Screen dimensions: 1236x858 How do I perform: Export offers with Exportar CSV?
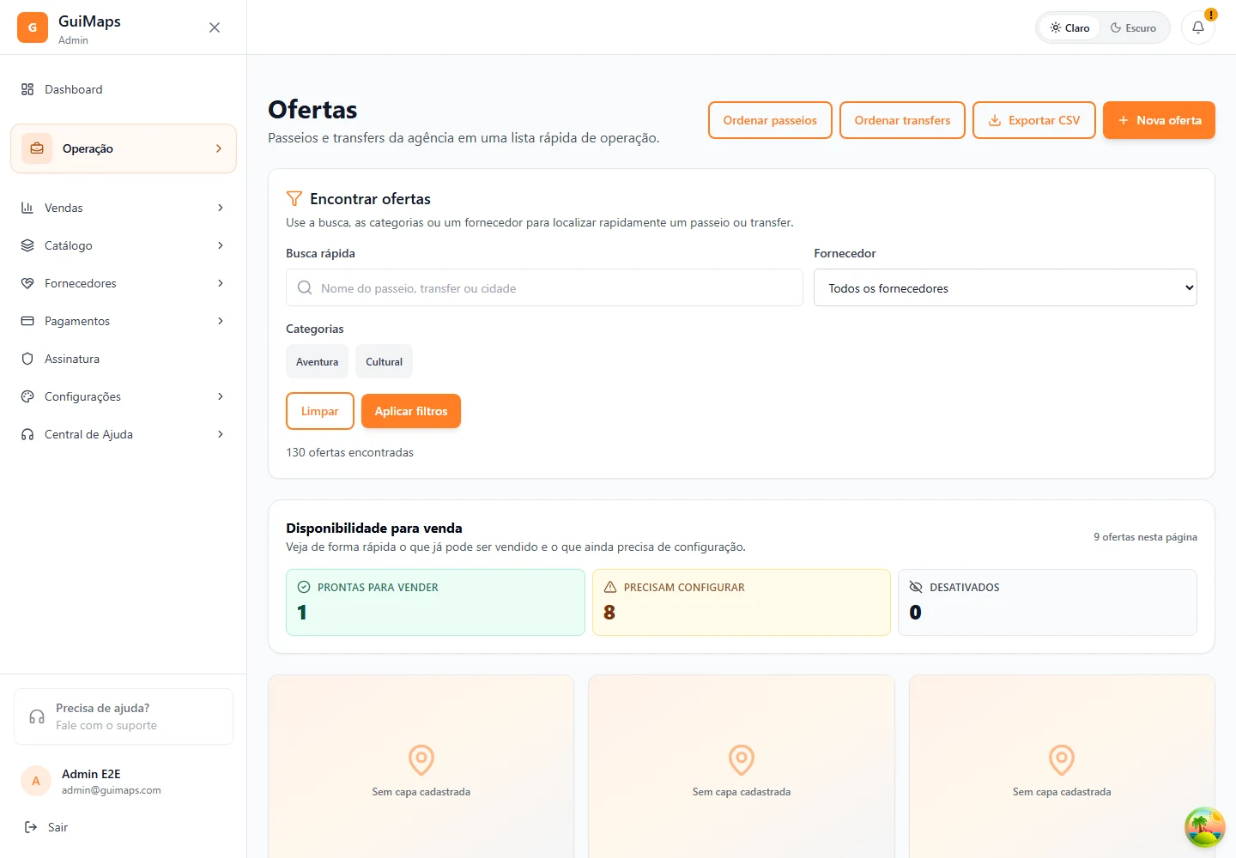tap(1034, 120)
